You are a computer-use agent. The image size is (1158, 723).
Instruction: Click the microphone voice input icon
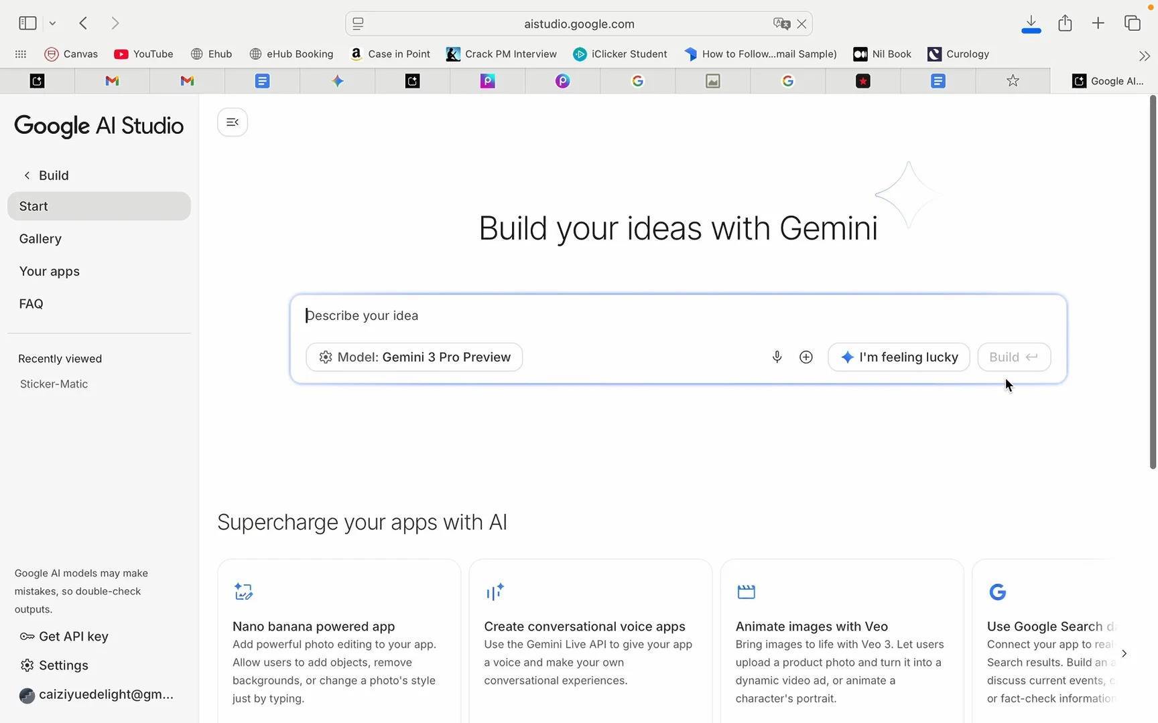pyautogui.click(x=777, y=357)
